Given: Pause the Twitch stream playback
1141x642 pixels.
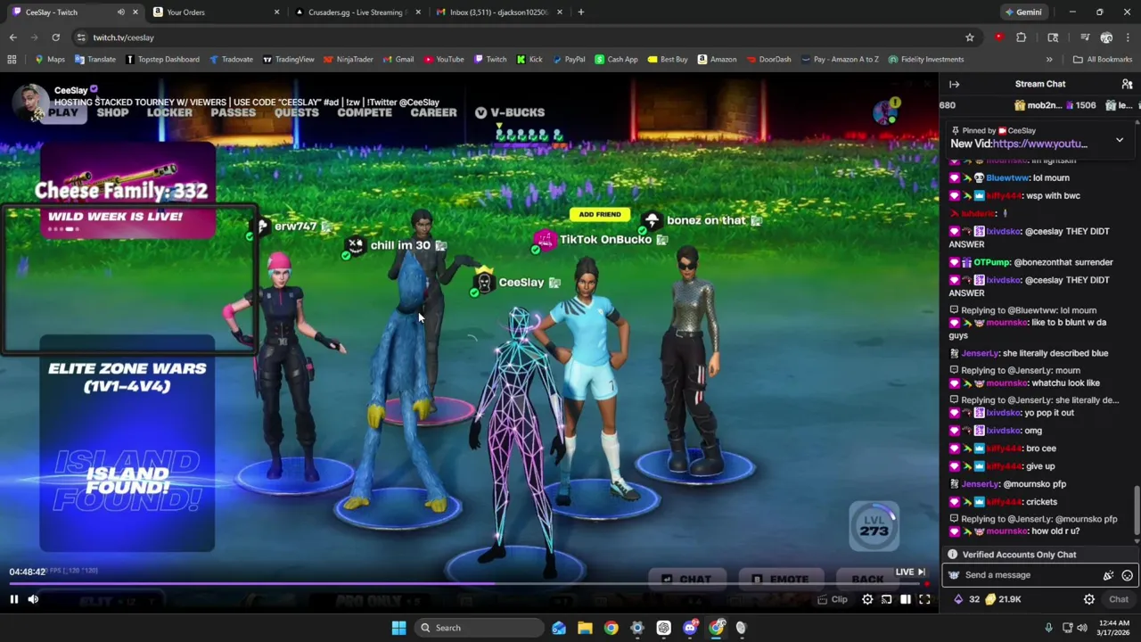Looking at the screenshot, I should click(x=13, y=599).
